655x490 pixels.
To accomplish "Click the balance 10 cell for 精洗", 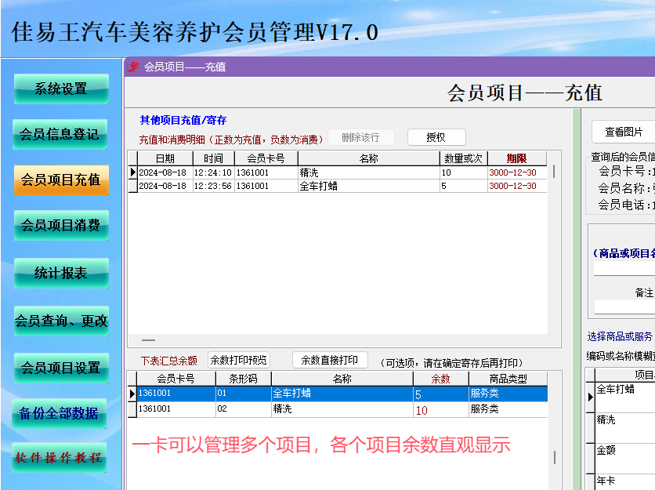I will 440,410.
